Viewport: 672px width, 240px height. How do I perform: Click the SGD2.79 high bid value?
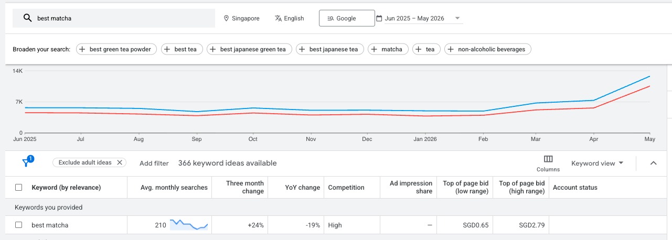[x=531, y=225]
